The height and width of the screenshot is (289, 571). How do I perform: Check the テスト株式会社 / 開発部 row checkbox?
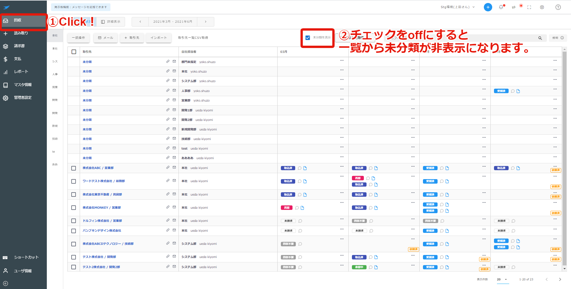pyautogui.click(x=74, y=257)
